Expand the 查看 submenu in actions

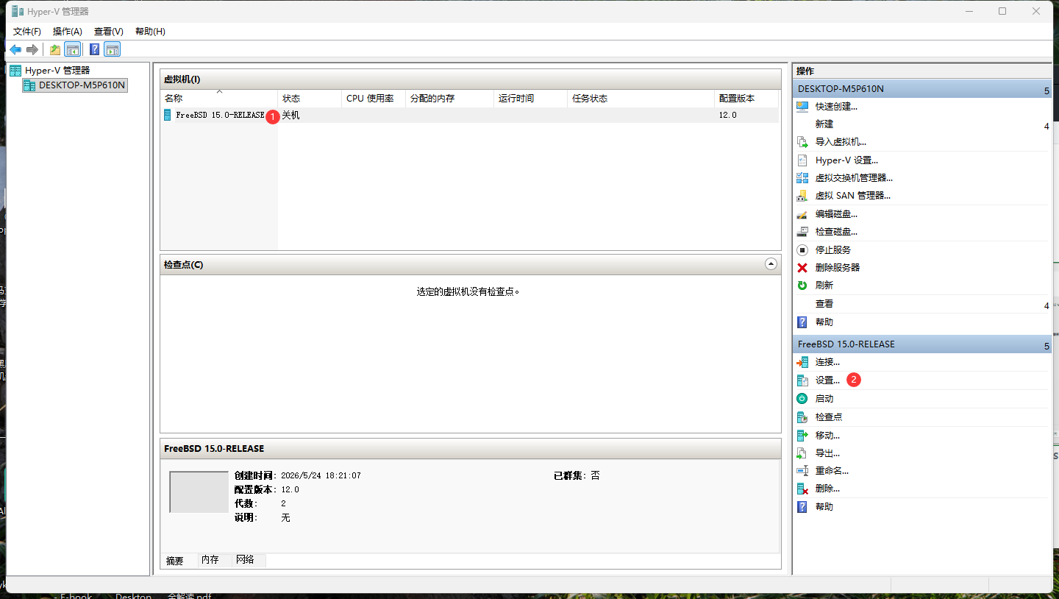pos(1046,305)
